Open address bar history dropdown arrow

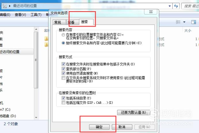coord(170,6)
